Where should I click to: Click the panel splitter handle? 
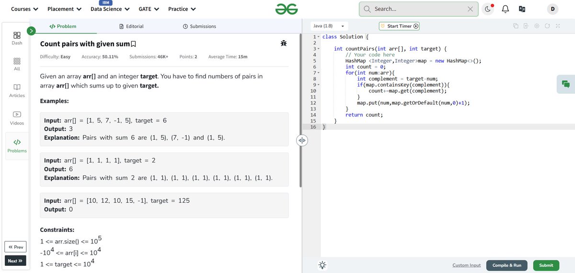(302, 141)
